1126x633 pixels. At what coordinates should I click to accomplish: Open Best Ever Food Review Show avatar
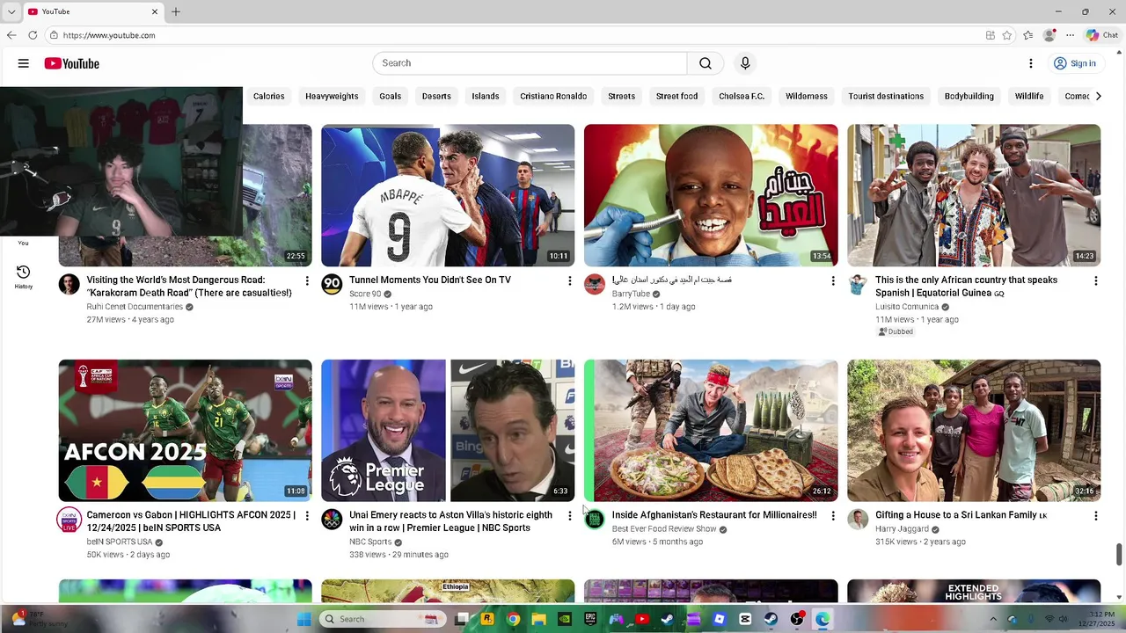pos(595,520)
